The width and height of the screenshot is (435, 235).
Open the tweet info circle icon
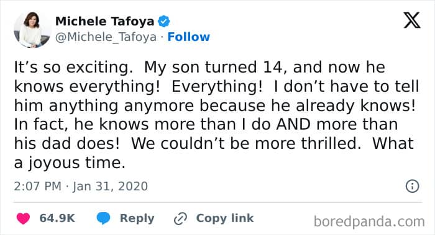412,186
